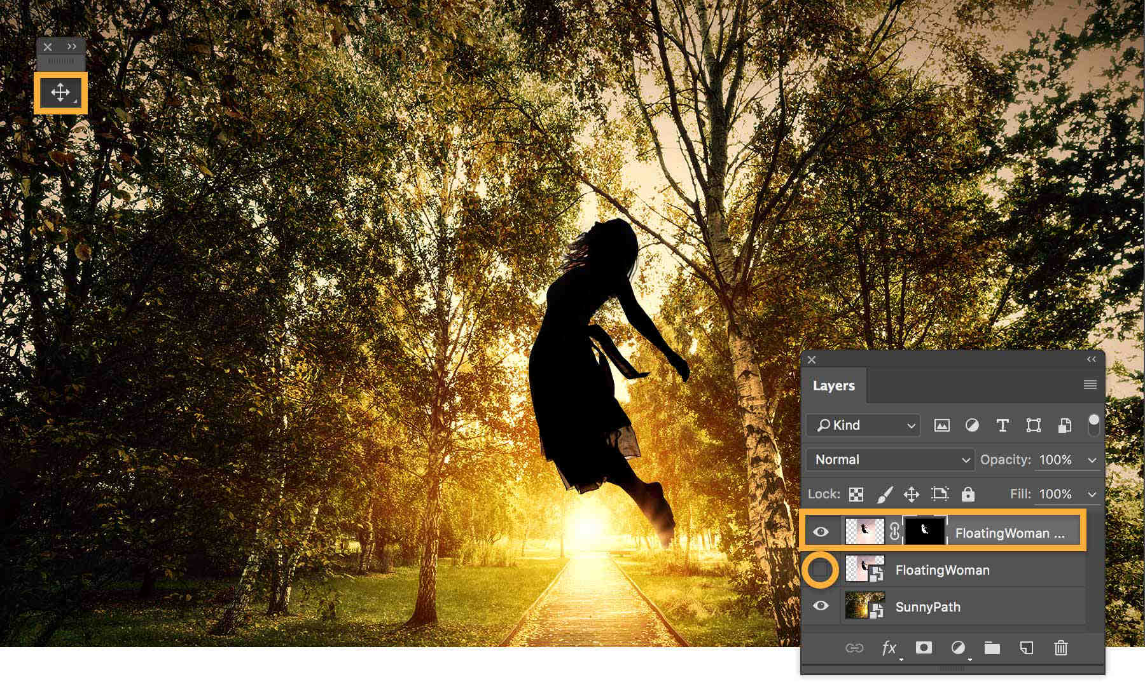
Task: Click the Create new layer icon
Action: tap(1027, 649)
